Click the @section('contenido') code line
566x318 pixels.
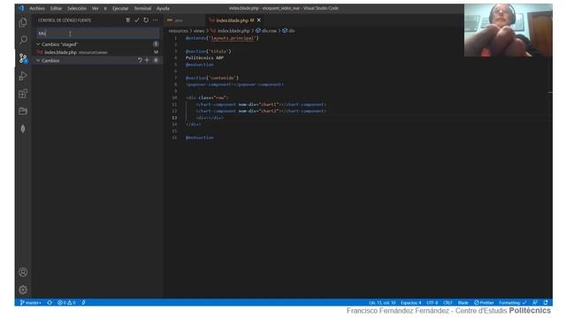point(212,78)
